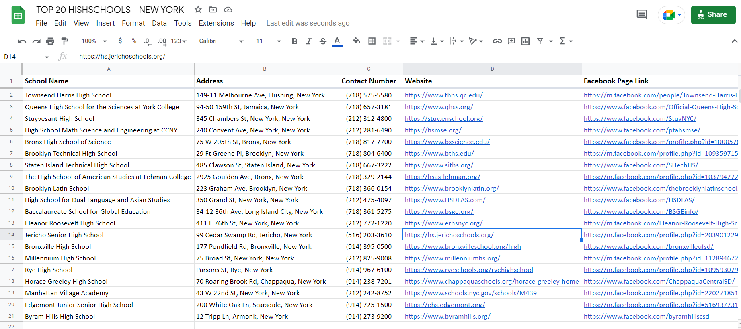Print the spreadsheet

point(50,41)
